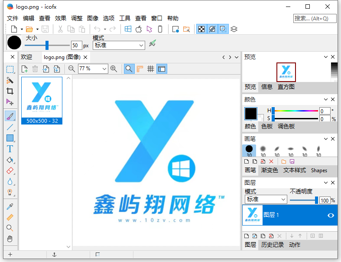The width and height of the screenshot is (341, 262).
Task: Expand the open folder dropdown arrow
Action: click(x=37, y=29)
